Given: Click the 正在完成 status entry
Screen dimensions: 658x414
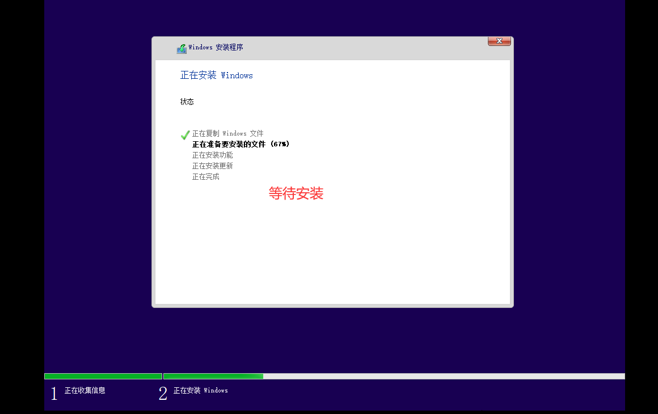Looking at the screenshot, I should coord(205,177).
